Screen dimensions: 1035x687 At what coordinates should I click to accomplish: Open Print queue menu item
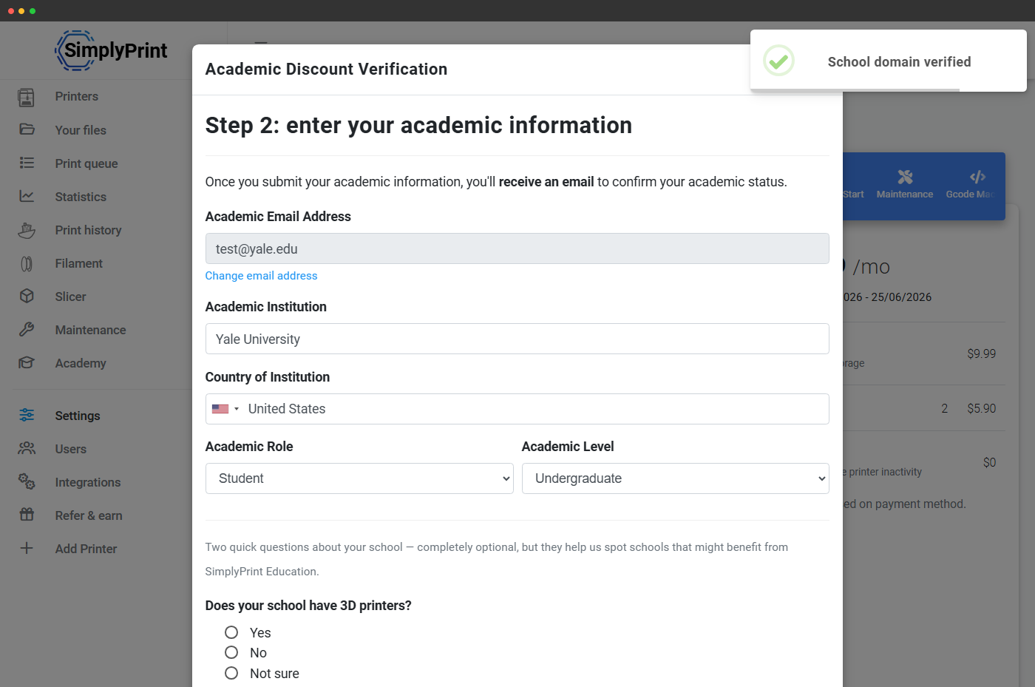86,163
